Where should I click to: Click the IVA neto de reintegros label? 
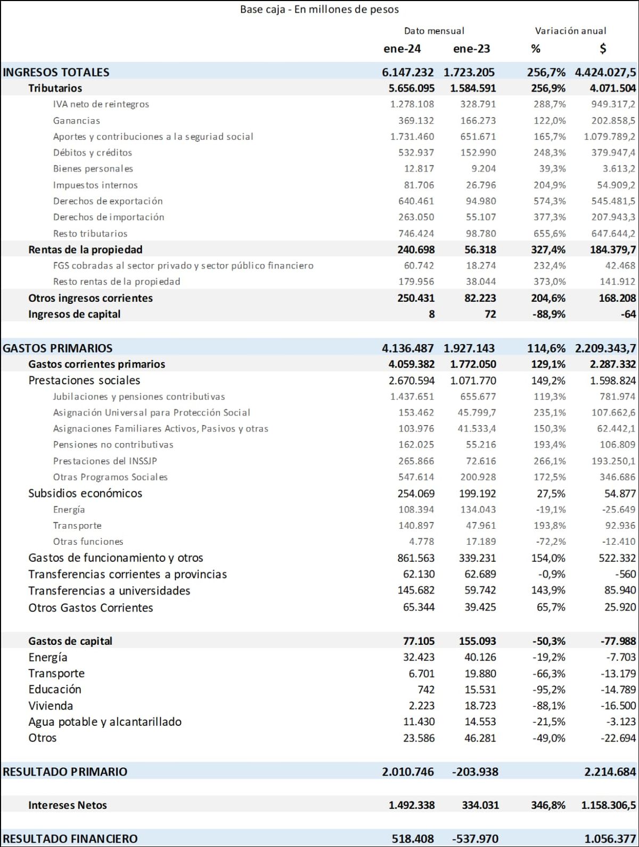coord(101,104)
